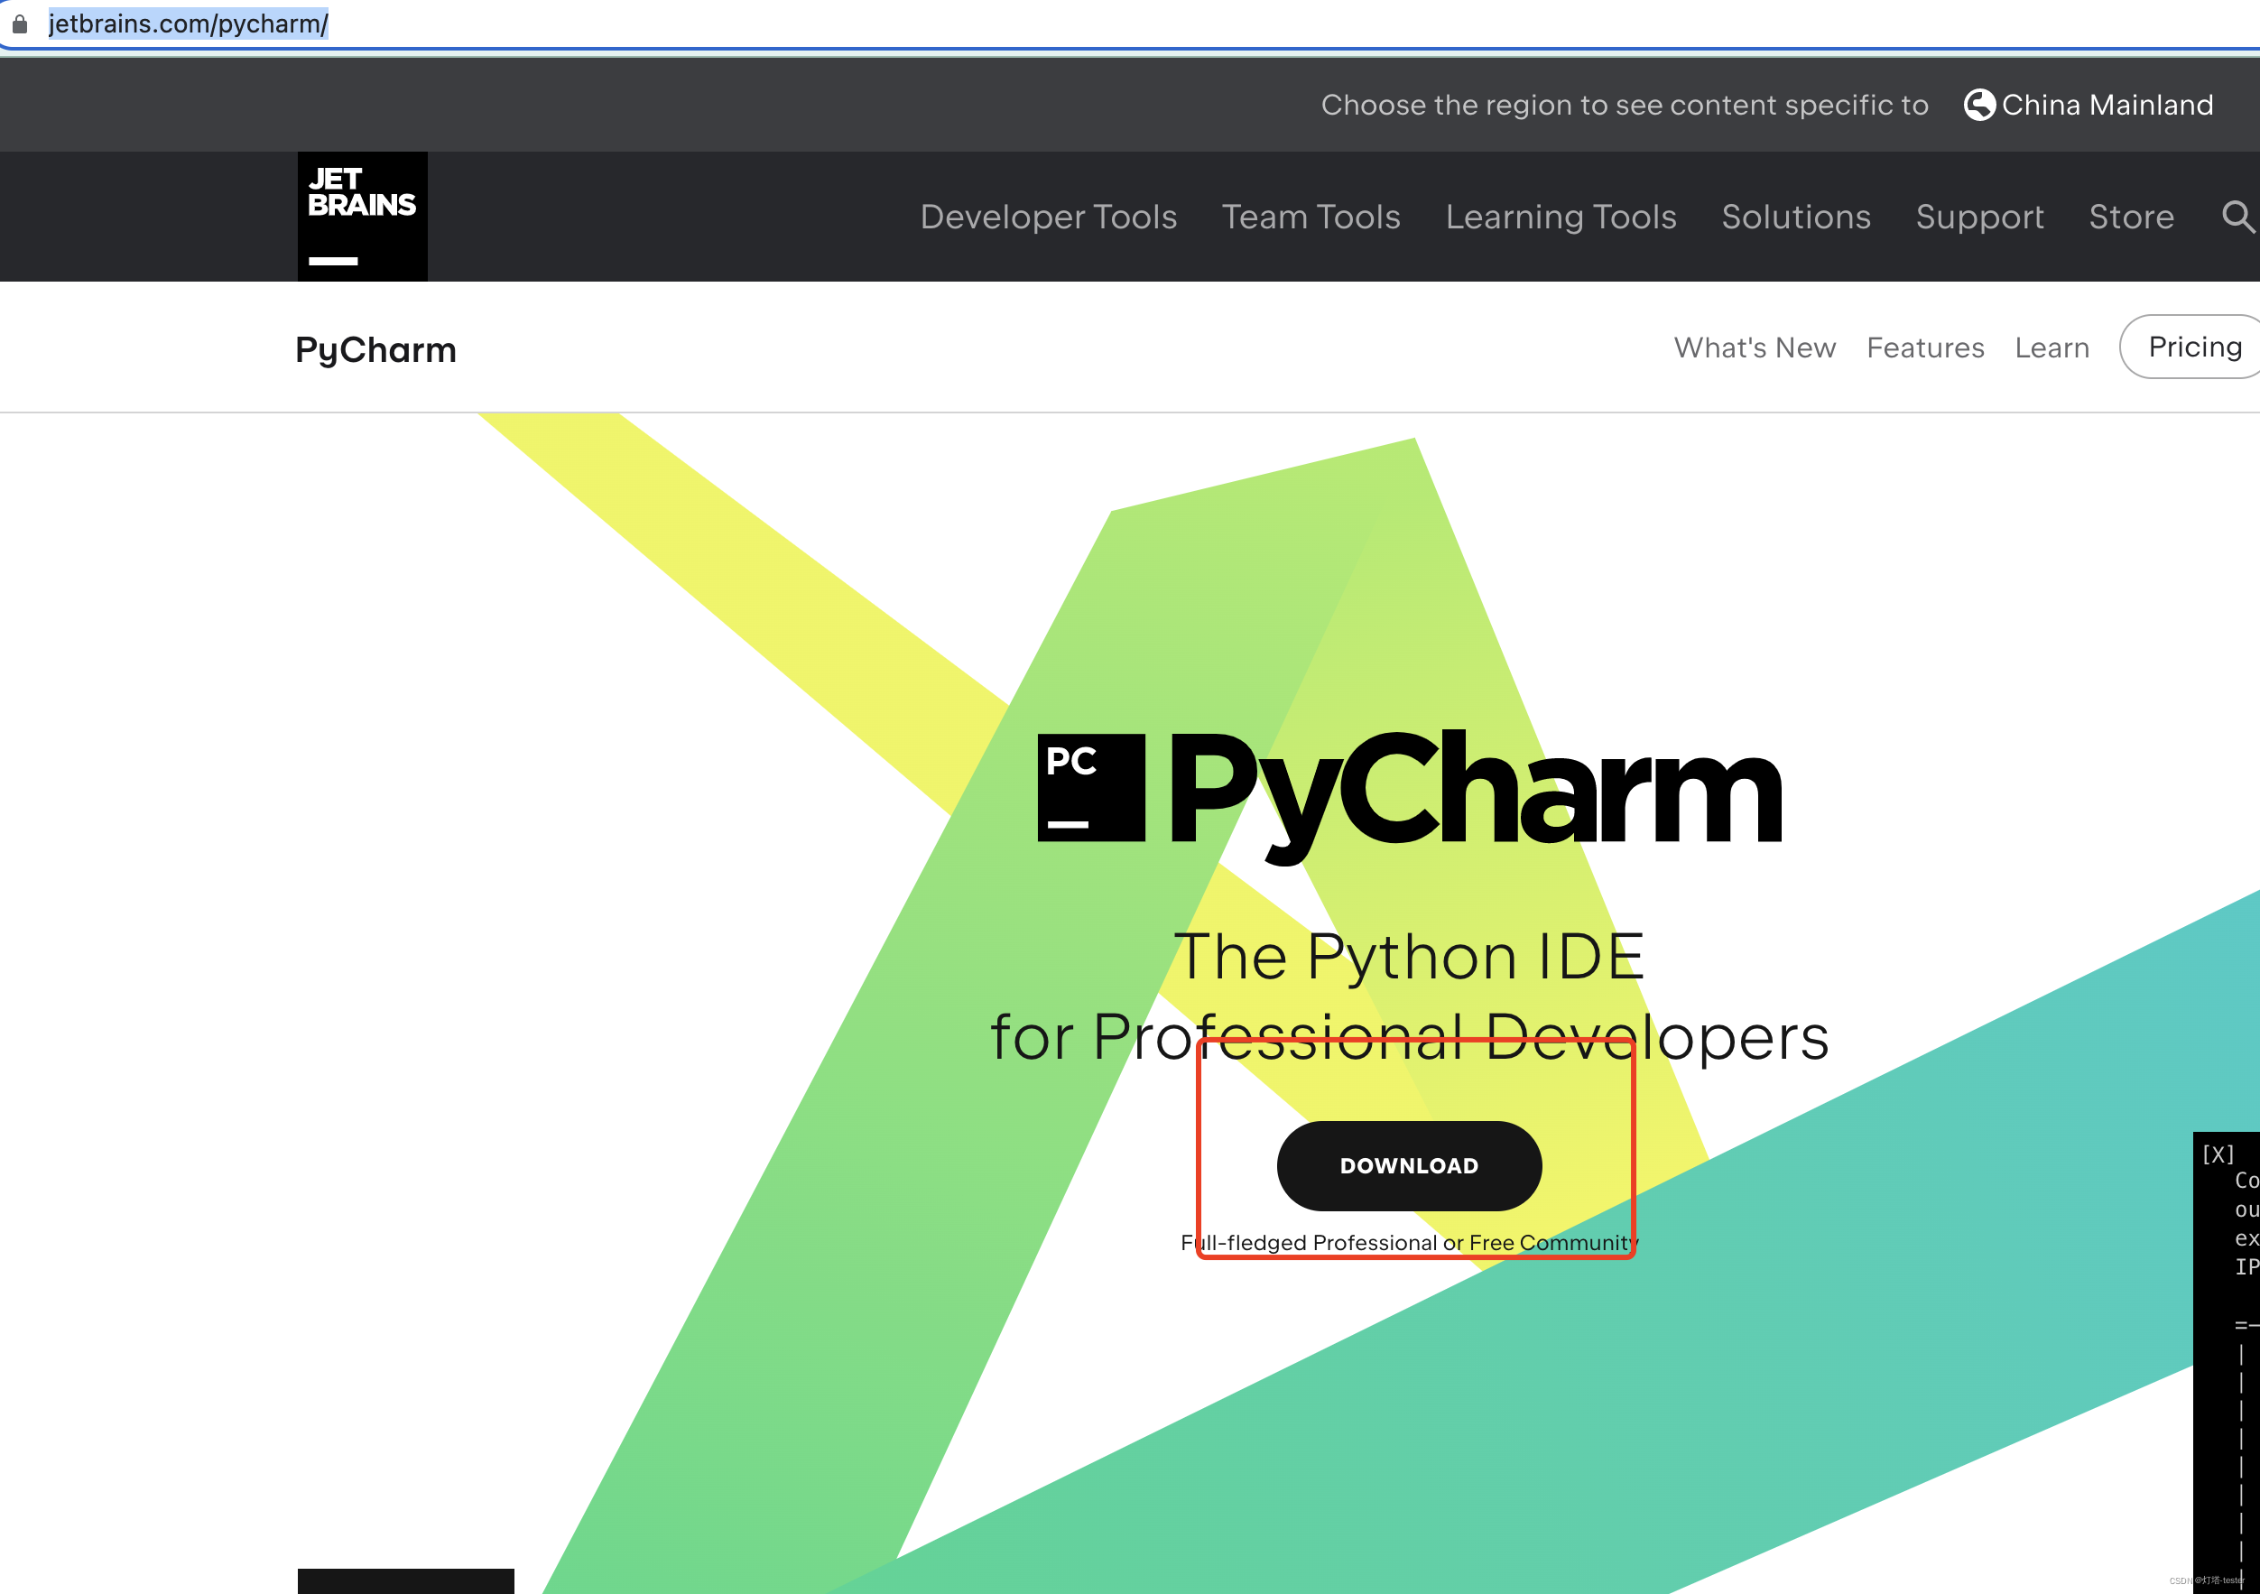Viewport: 2260px width, 1594px height.
Task: Go to the Store page
Action: (2131, 217)
